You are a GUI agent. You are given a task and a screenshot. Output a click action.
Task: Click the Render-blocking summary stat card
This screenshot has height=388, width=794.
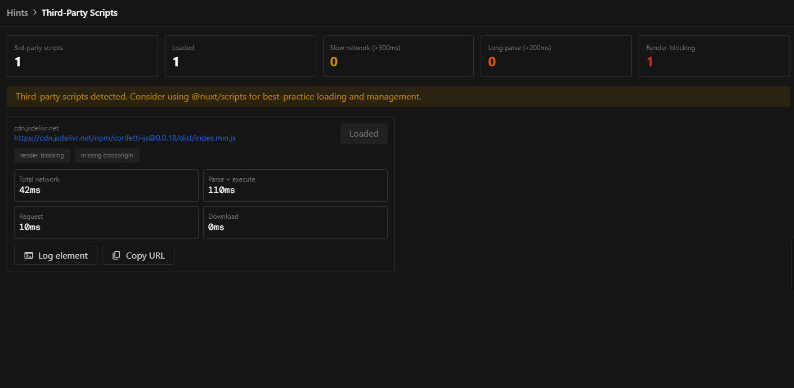tap(714, 56)
